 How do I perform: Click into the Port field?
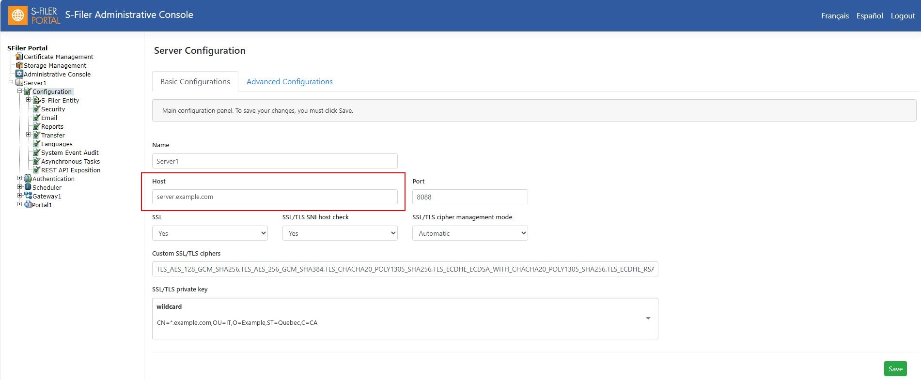pos(470,197)
